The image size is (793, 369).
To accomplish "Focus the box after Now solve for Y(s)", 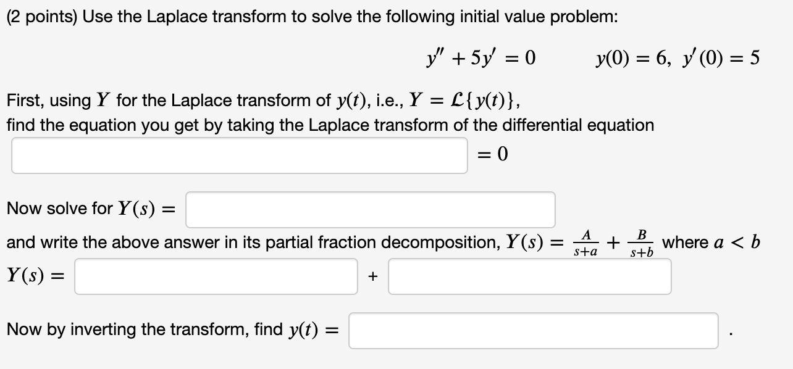I will click(371, 210).
